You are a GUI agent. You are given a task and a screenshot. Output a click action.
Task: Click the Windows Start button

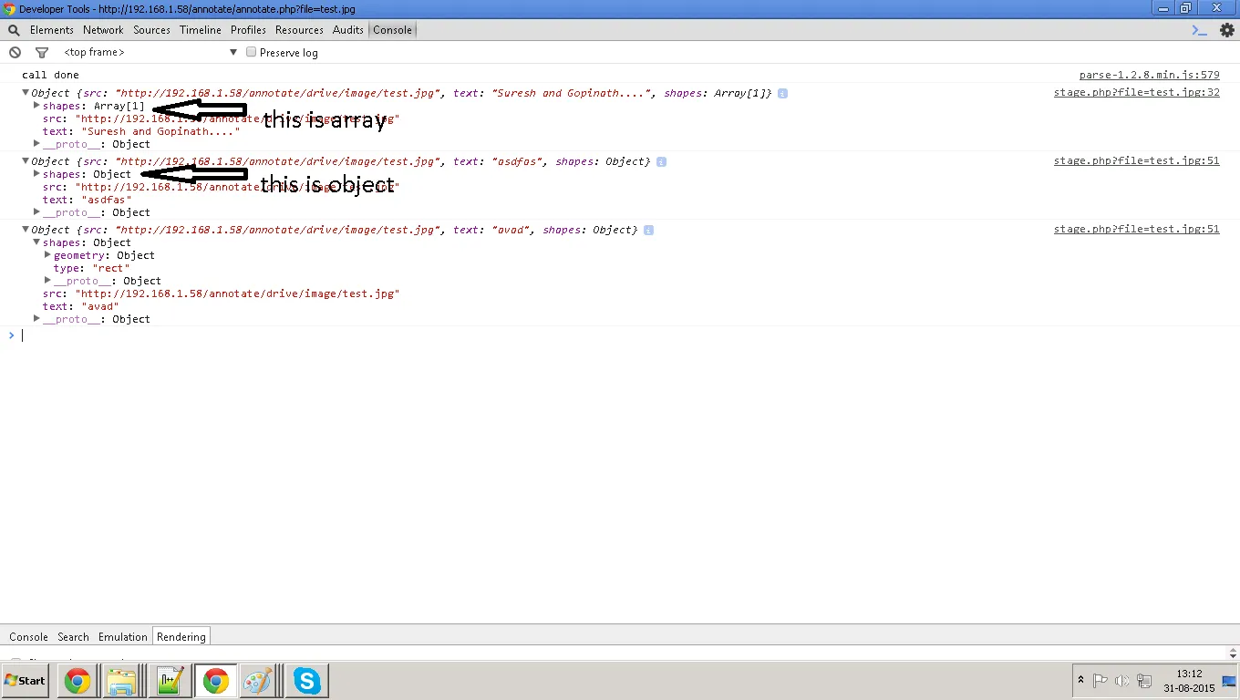tap(26, 681)
